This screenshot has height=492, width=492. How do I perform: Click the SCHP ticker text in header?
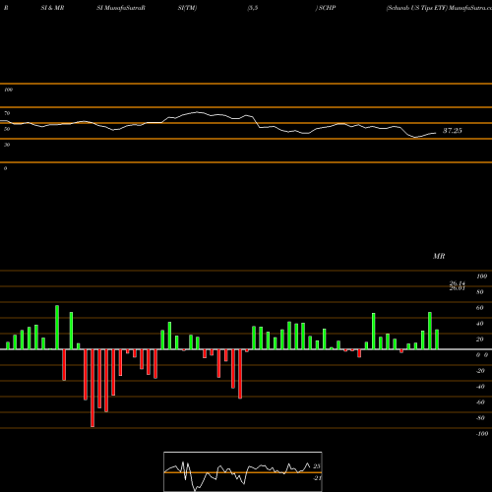pyautogui.click(x=327, y=8)
